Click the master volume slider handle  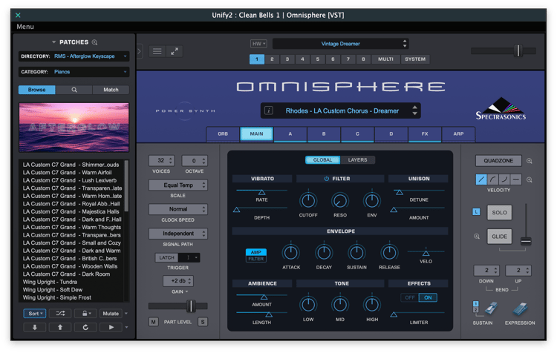(518, 50)
